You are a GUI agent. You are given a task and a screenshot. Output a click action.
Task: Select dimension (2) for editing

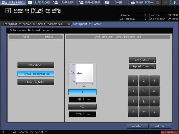click(82, 107)
